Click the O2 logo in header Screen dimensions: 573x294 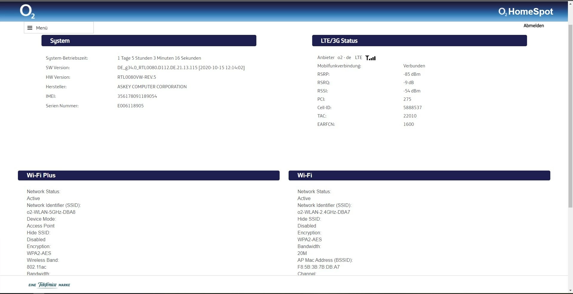[x=27, y=12]
